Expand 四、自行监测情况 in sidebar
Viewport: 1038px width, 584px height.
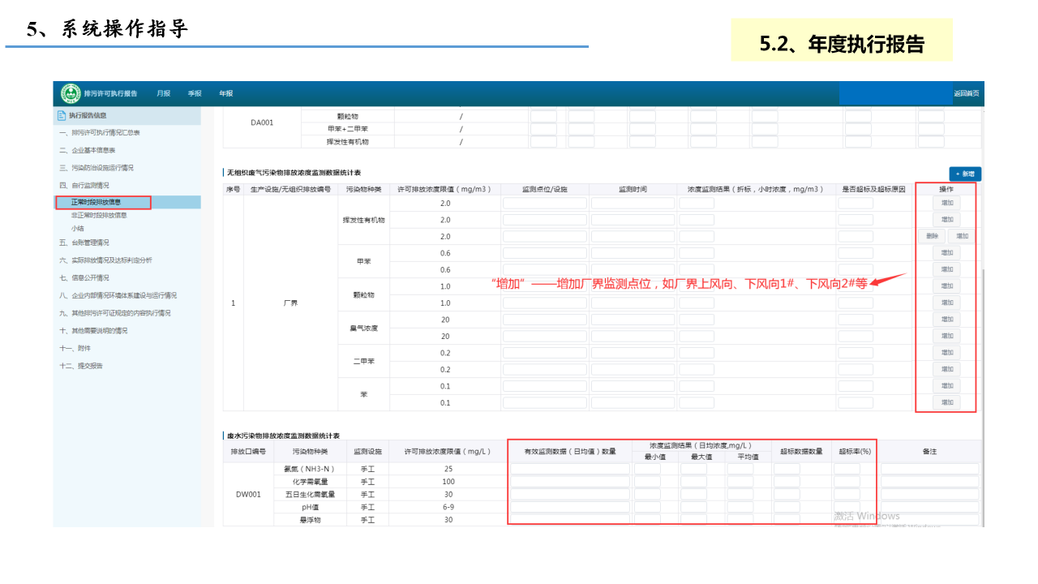84,186
